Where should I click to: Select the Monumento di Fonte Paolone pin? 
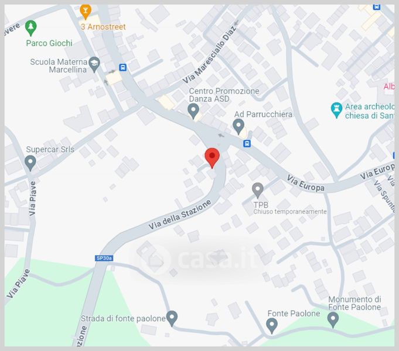[333, 320]
